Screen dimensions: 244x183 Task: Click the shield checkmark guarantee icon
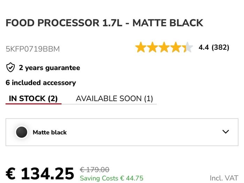click(10, 67)
